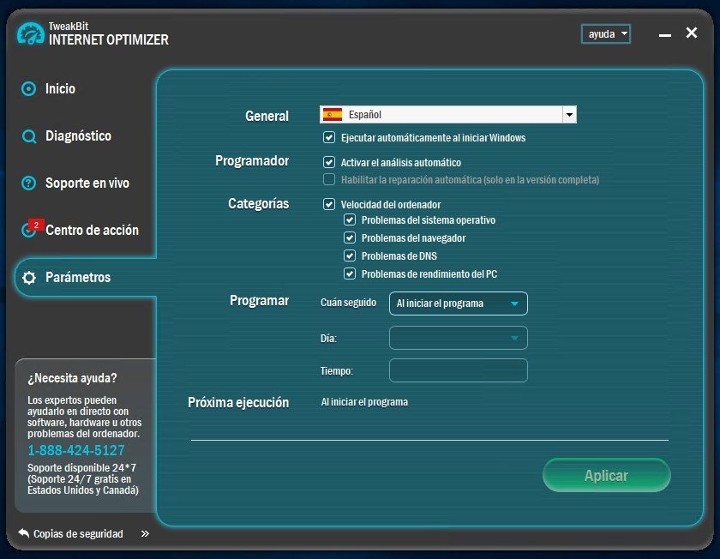
Task: Open Copias de seguridad link
Action: (78, 534)
